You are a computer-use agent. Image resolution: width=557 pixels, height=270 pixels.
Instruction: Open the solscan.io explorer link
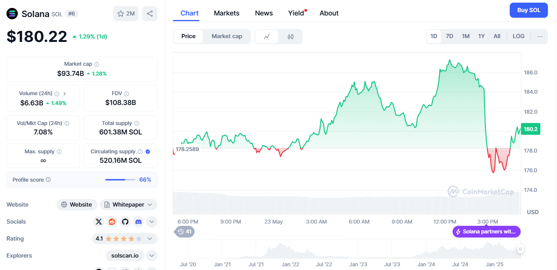pos(125,256)
